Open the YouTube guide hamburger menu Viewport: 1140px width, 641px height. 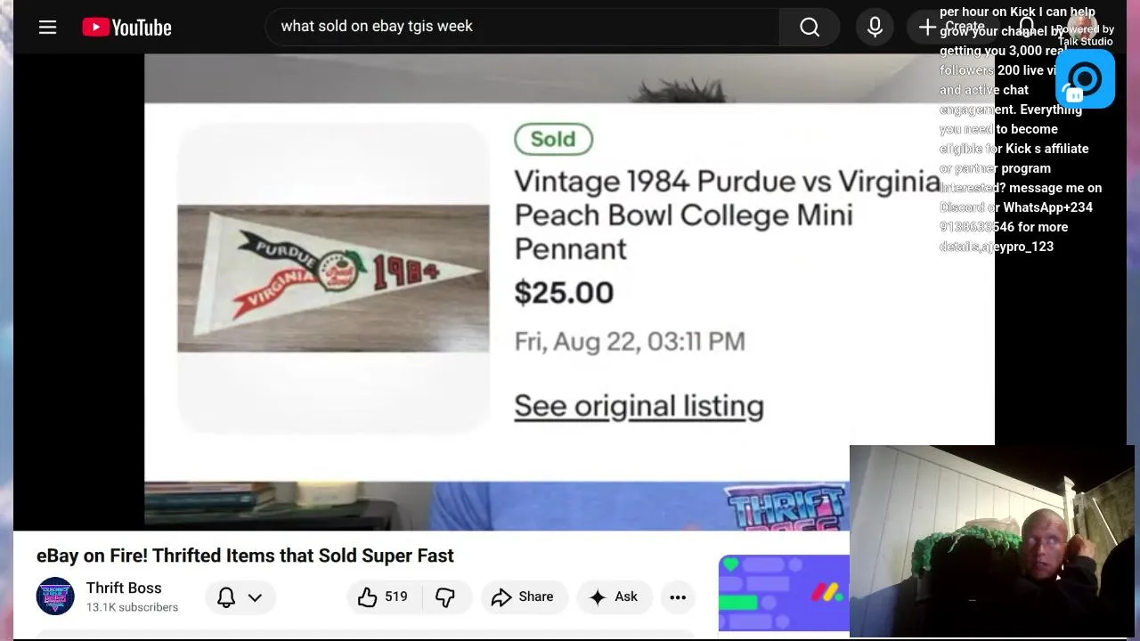(x=48, y=28)
